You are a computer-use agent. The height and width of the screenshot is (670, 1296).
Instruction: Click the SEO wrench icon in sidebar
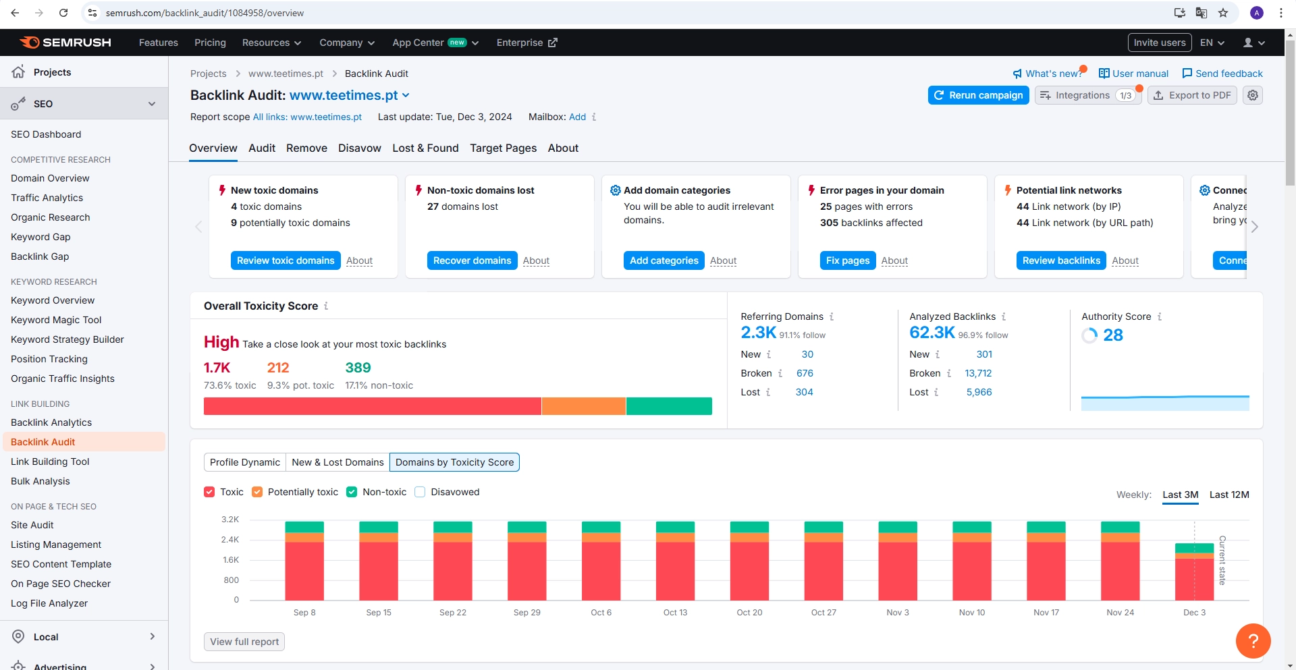click(18, 103)
